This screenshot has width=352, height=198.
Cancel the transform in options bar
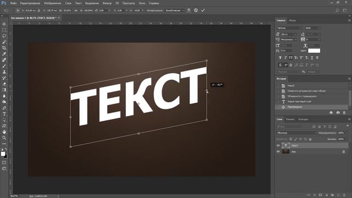(196, 10)
